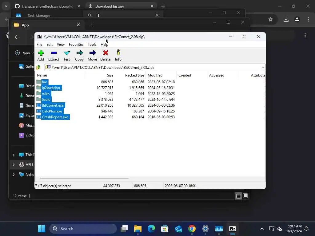Open Microsoft Edge from taskbar
The width and height of the screenshot is (315, 236).
pyautogui.click(x=151, y=229)
